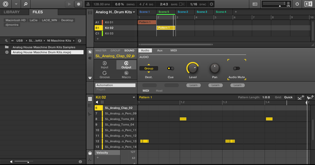The width and height of the screenshot is (315, 165).
Task: Open recent locations clock icon in browser
Action: click(x=80, y=41)
